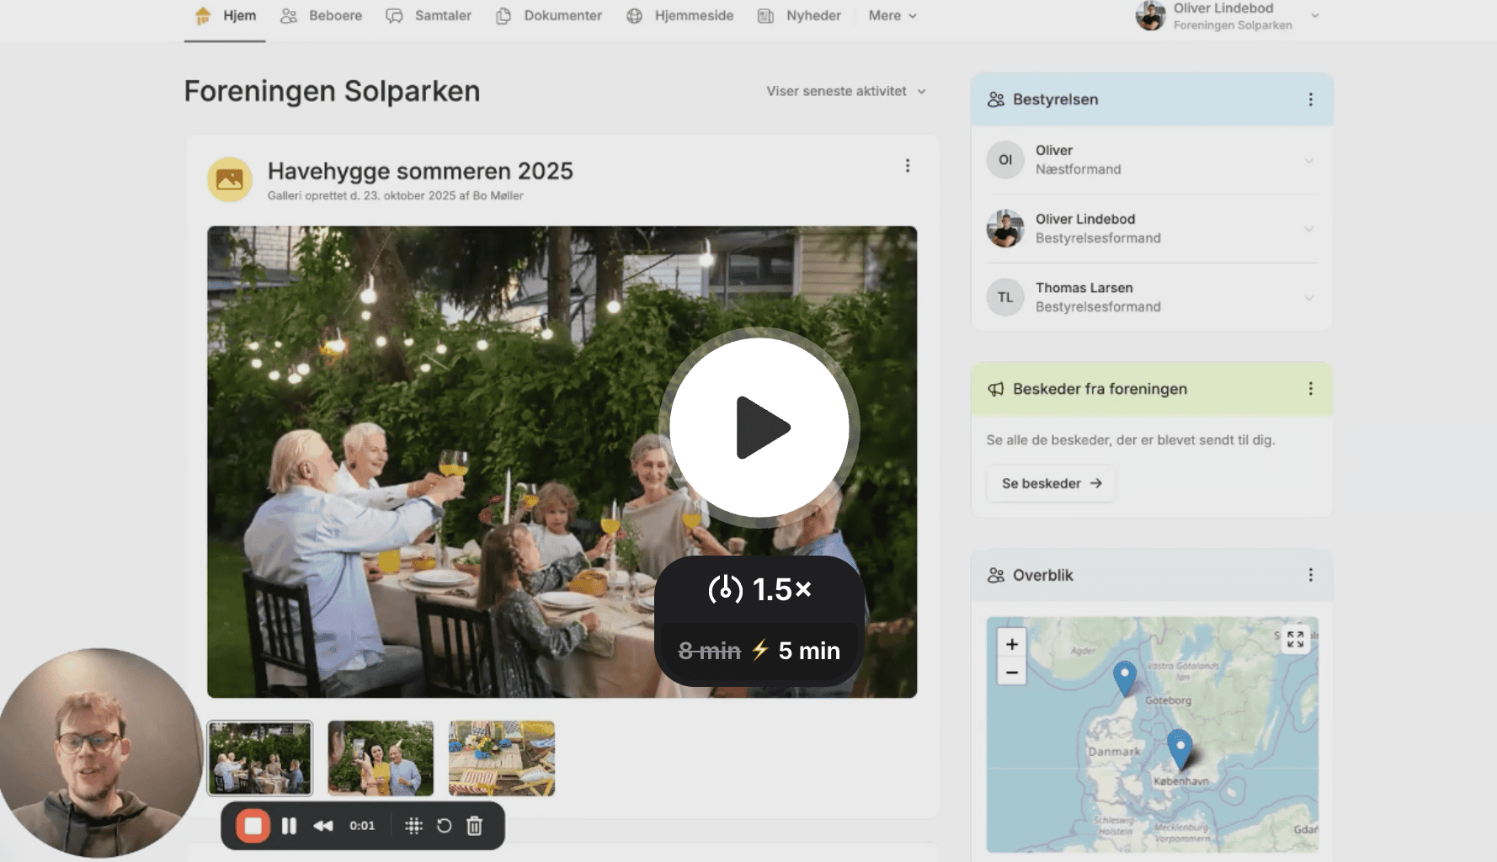
Task: Open Hjemmeside via the globe icon
Action: (x=633, y=15)
